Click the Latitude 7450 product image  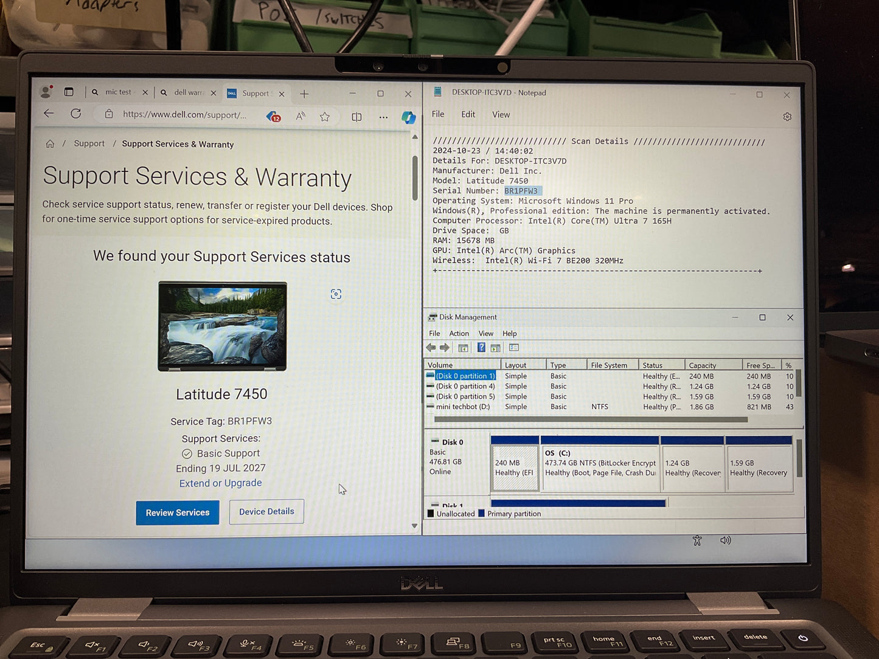point(222,326)
